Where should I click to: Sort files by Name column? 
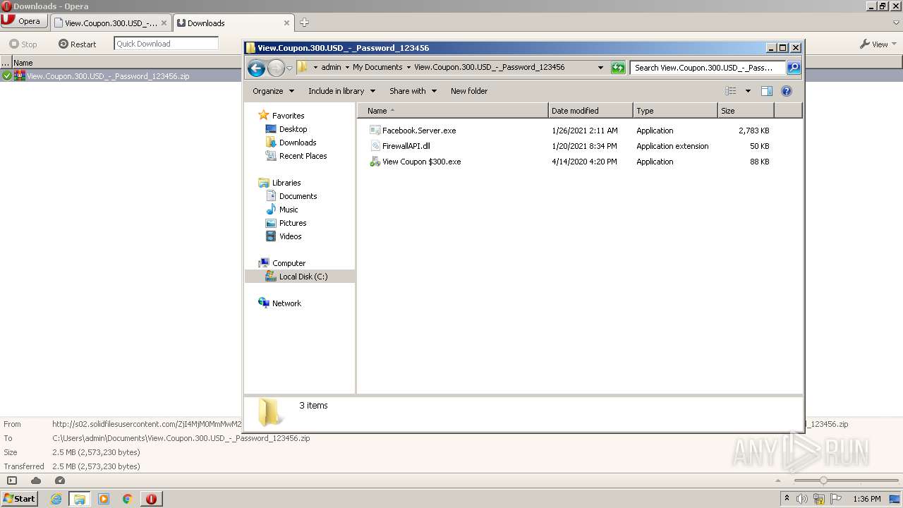(x=453, y=111)
